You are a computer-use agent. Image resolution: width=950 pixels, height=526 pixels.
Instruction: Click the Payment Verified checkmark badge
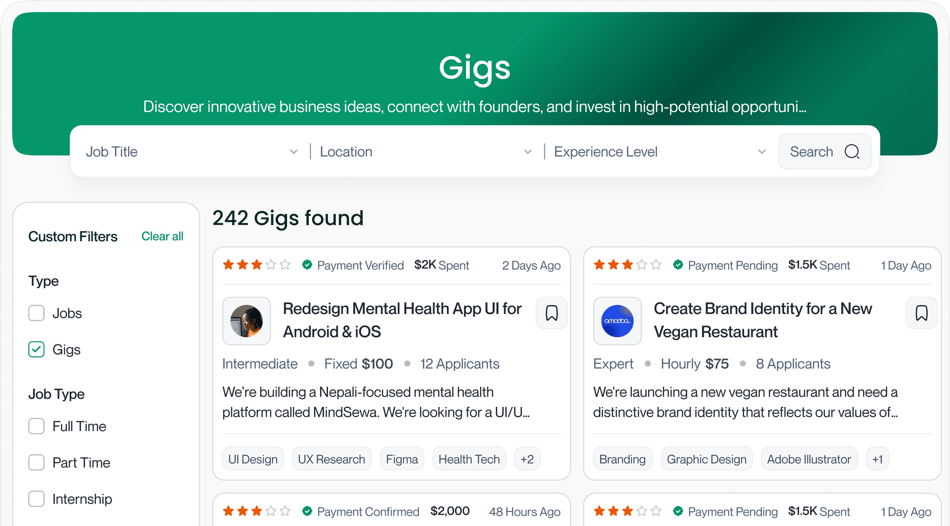307,265
